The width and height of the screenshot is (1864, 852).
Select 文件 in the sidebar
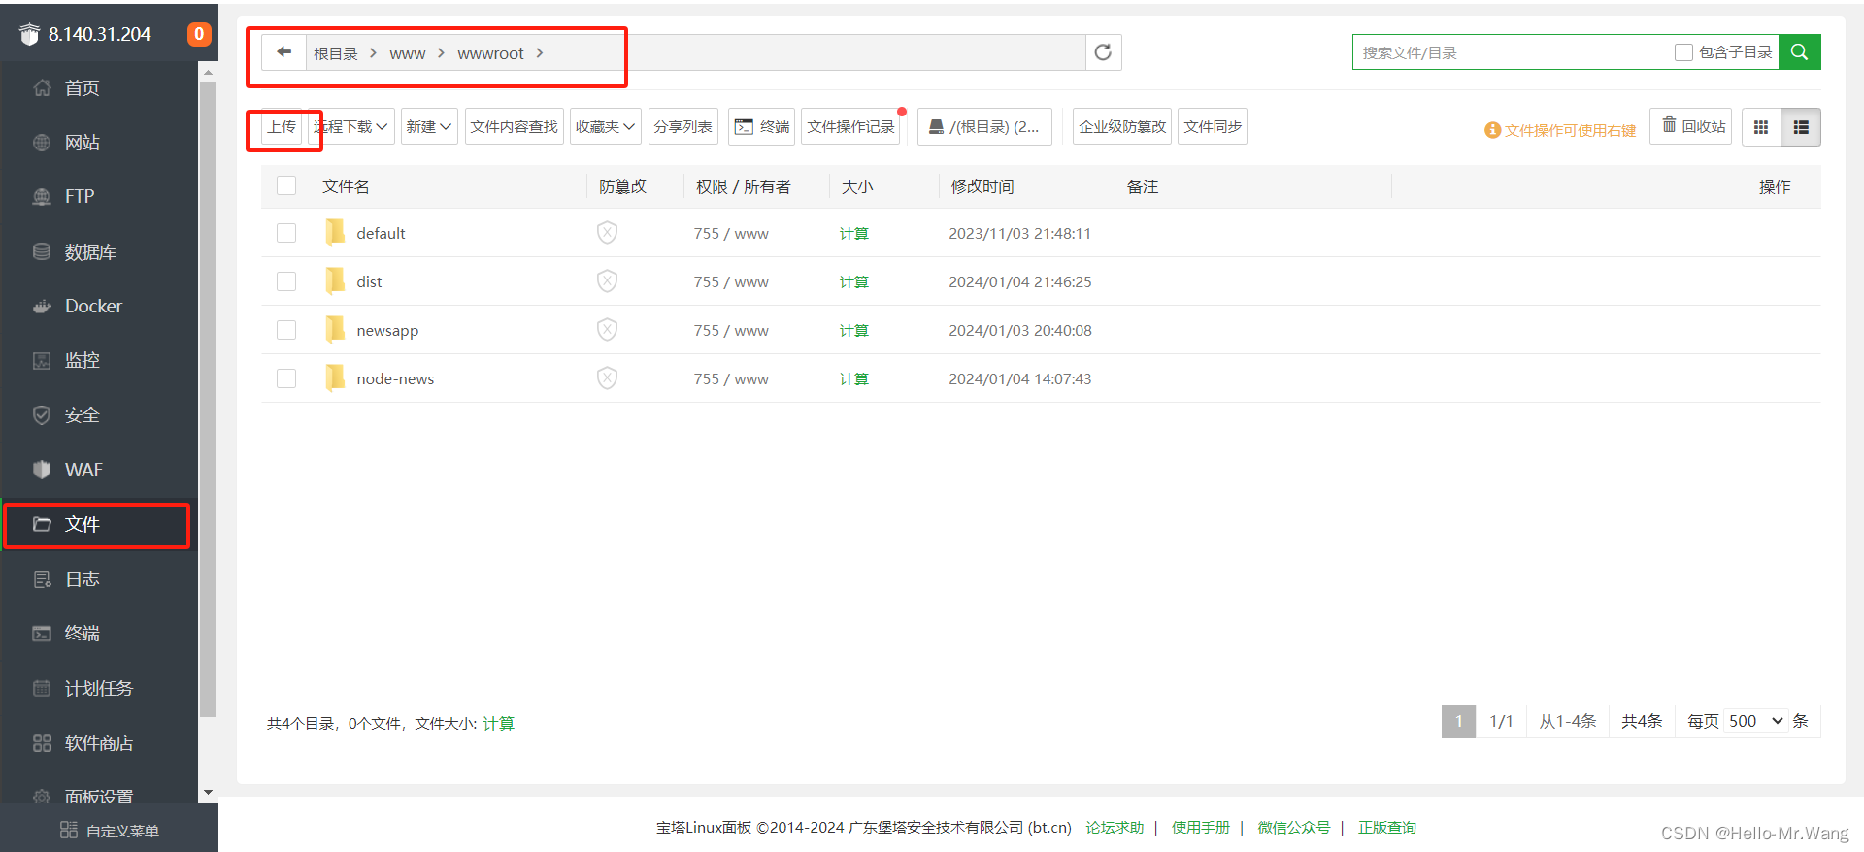pos(99,524)
